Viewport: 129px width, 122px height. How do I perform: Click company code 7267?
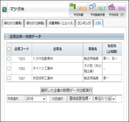click(22, 78)
